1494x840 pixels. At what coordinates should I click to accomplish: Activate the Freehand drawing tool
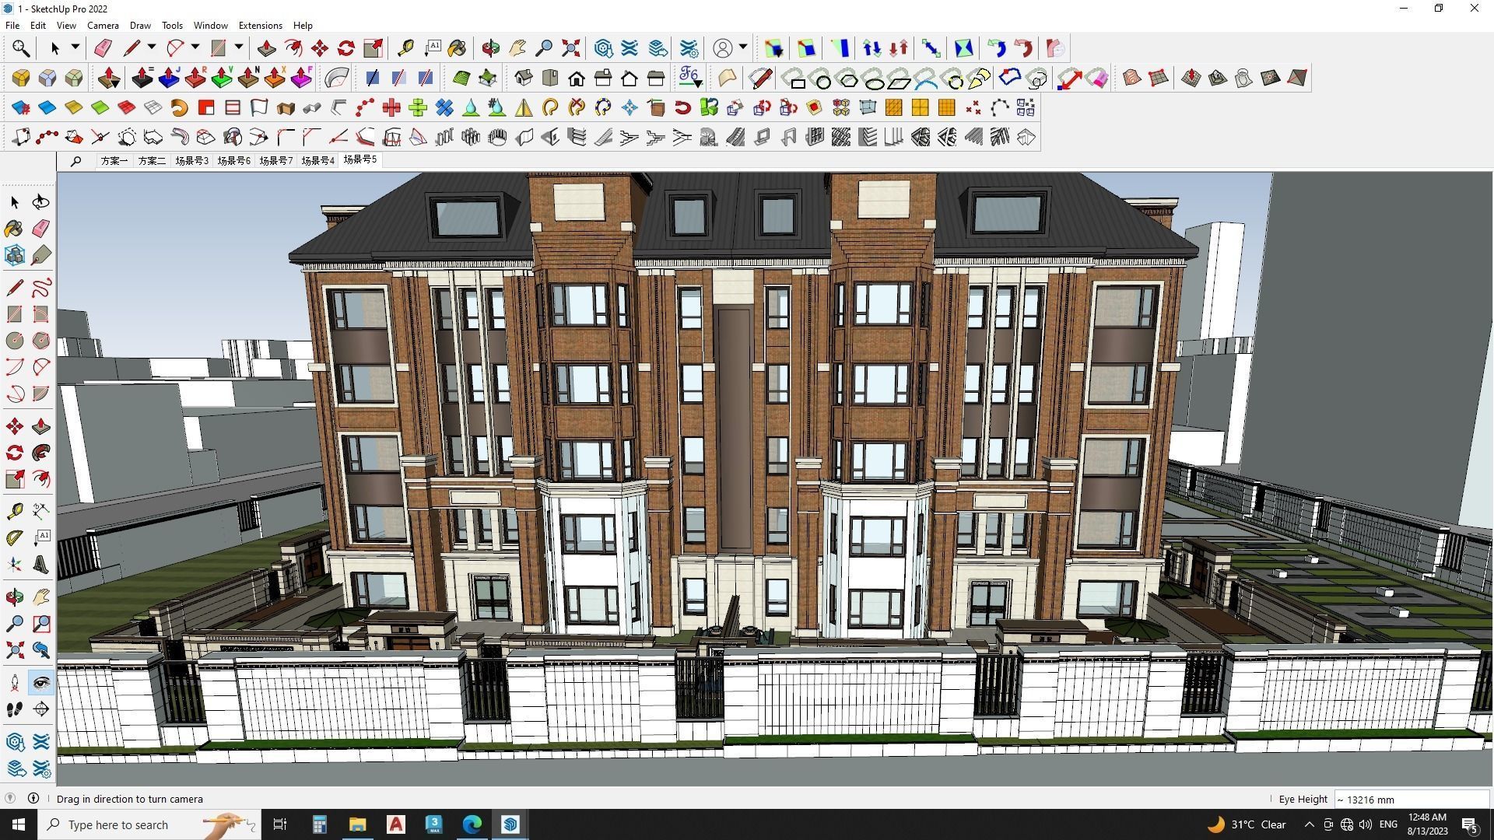click(40, 288)
